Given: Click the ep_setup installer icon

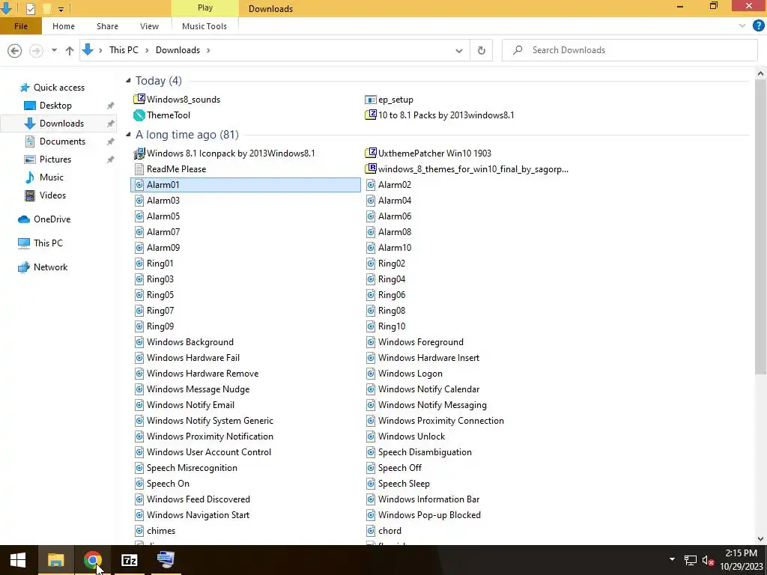Looking at the screenshot, I should coord(371,100).
